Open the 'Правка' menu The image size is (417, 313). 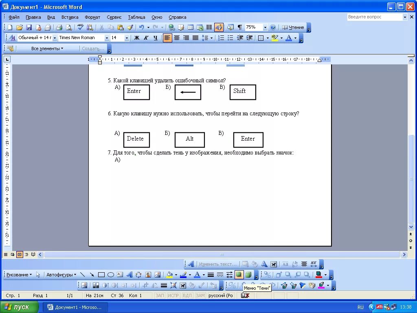(x=33, y=17)
